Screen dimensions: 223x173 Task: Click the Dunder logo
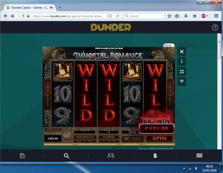111,27
